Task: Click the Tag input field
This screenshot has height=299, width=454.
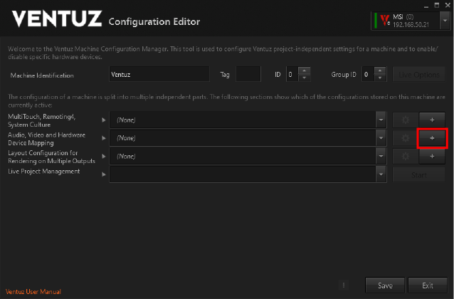Action: [x=248, y=74]
